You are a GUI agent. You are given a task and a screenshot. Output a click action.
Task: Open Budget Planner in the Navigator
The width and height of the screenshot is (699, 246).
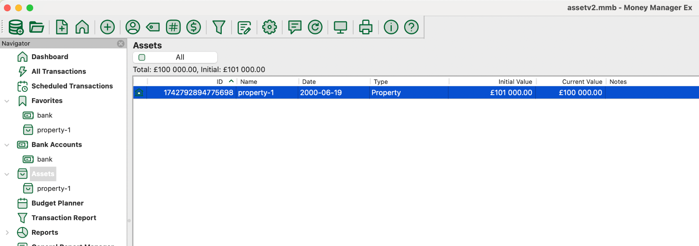point(57,203)
